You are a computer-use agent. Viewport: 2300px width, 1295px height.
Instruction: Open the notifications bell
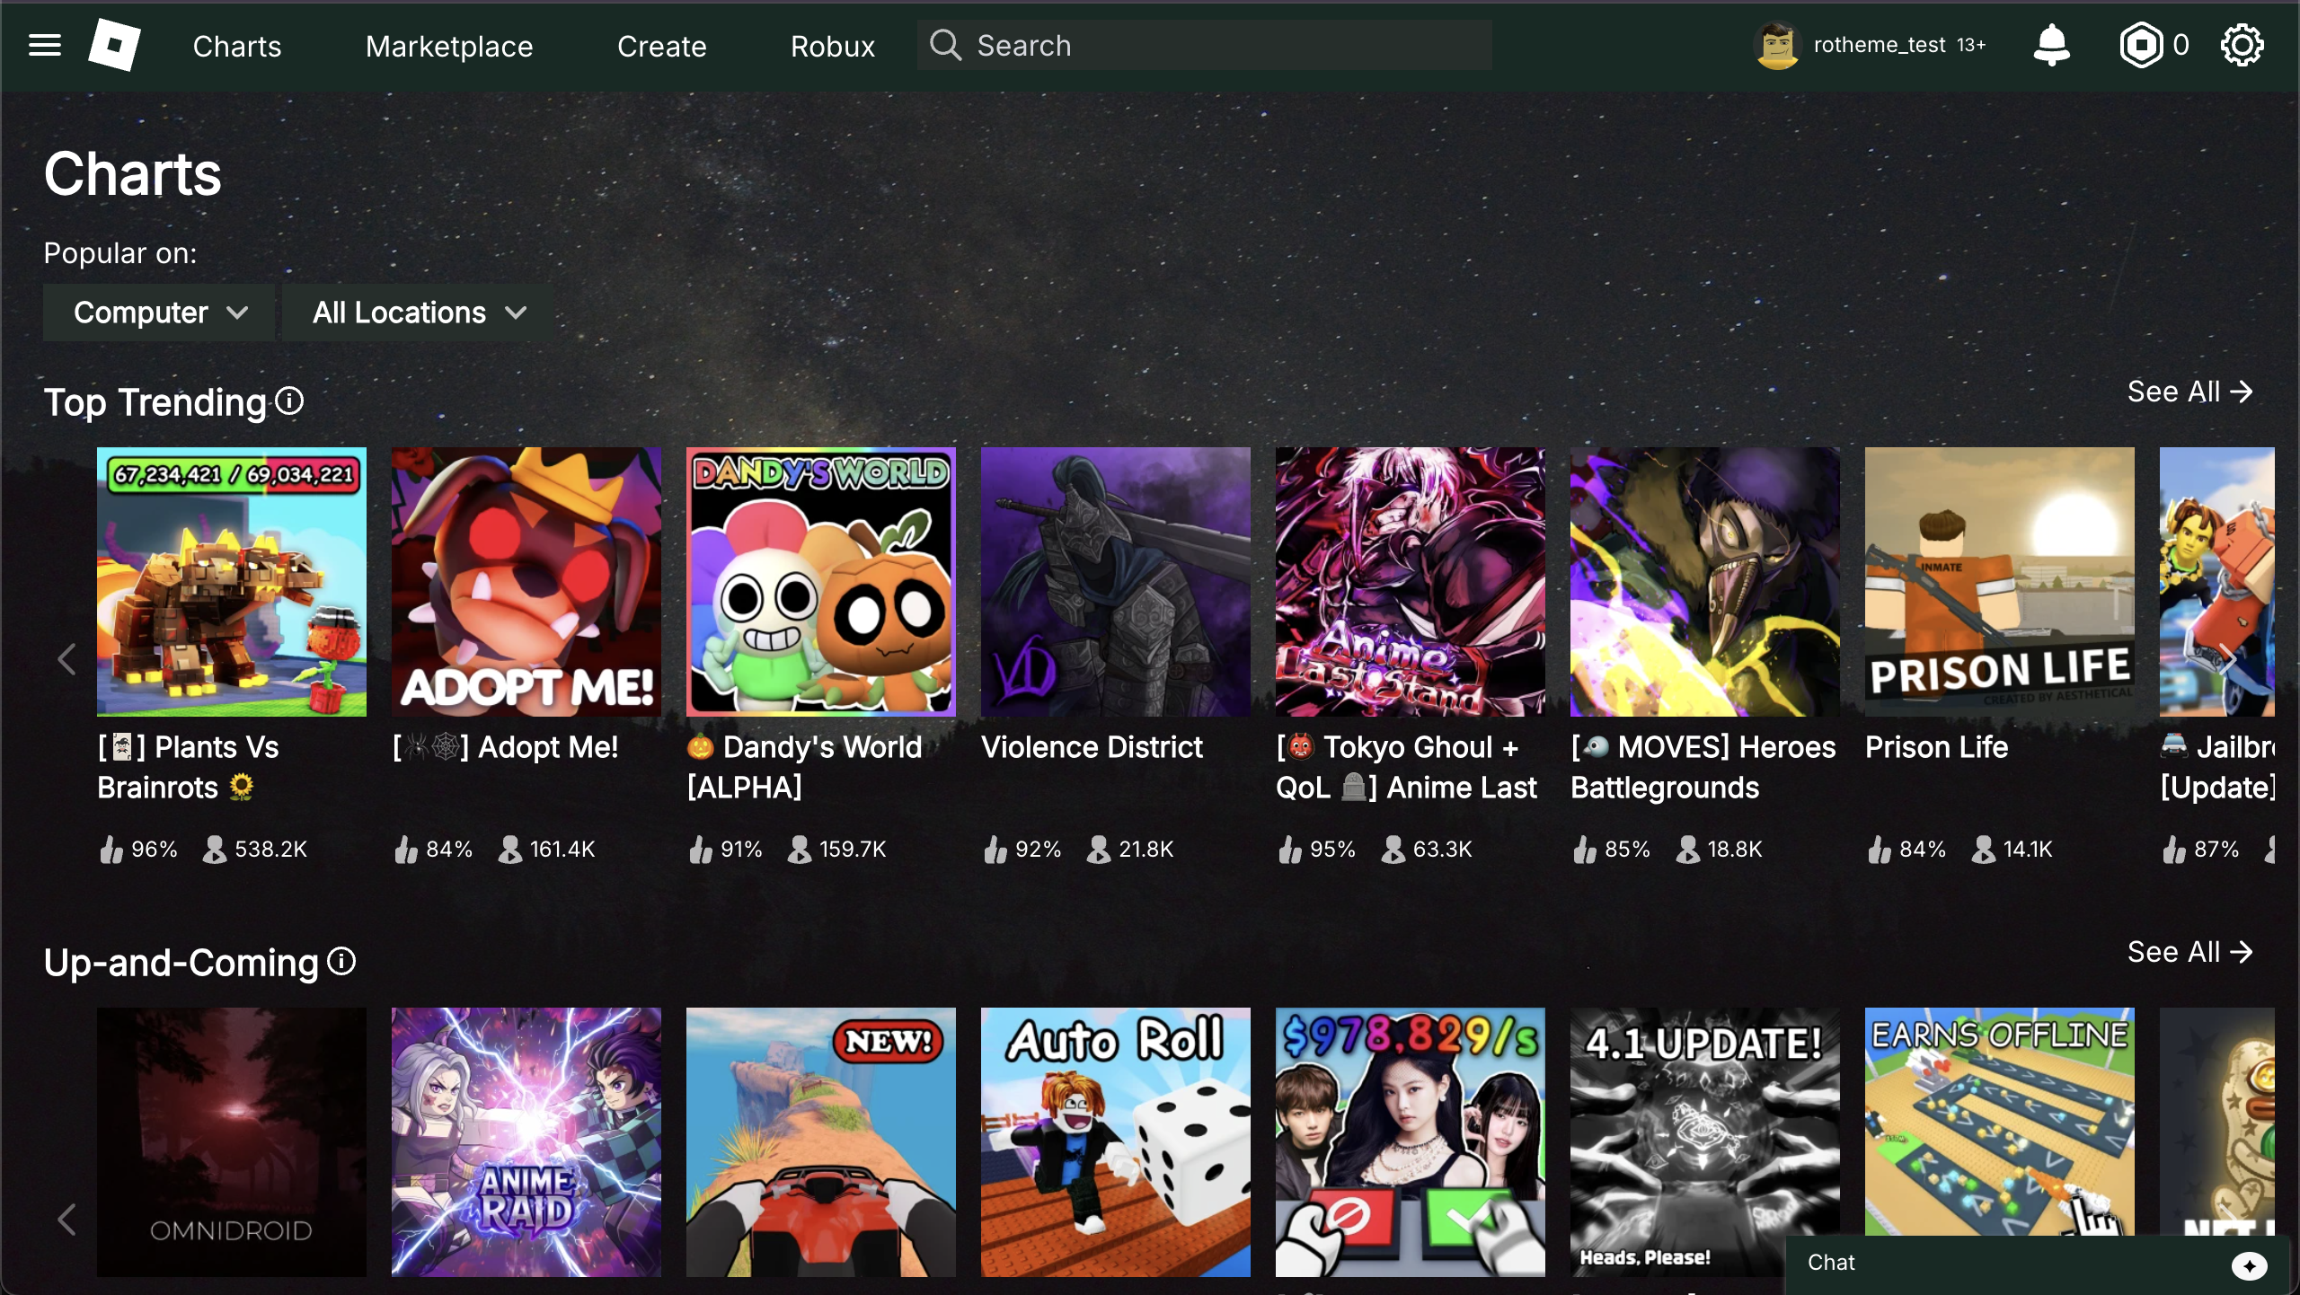coord(2052,44)
